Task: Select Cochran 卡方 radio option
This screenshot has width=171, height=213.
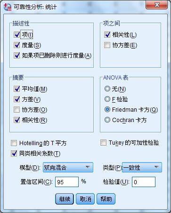Action: (x=107, y=120)
